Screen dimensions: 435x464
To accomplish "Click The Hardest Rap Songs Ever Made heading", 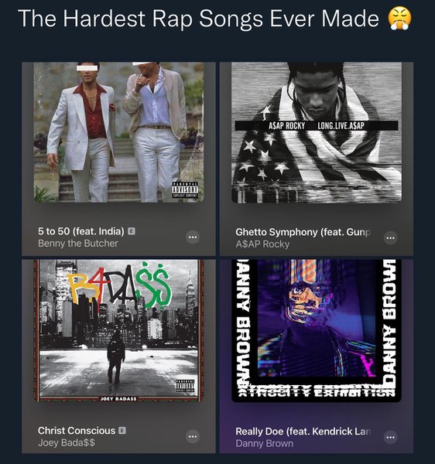I will pos(198,19).
